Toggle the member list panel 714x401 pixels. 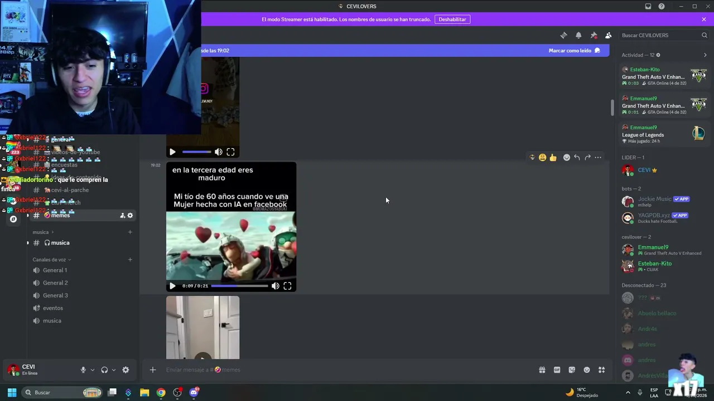pos(608,35)
